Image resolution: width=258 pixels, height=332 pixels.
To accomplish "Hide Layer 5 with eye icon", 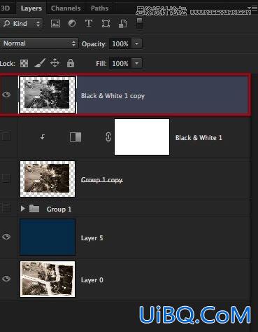I will tap(6, 237).
